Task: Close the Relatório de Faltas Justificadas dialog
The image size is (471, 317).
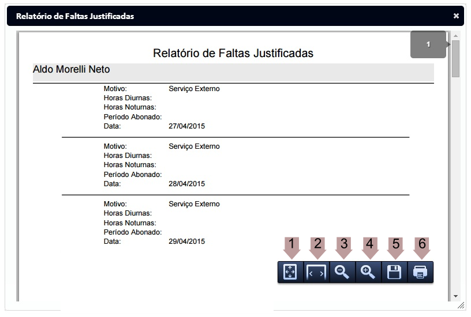Action: pos(456,16)
